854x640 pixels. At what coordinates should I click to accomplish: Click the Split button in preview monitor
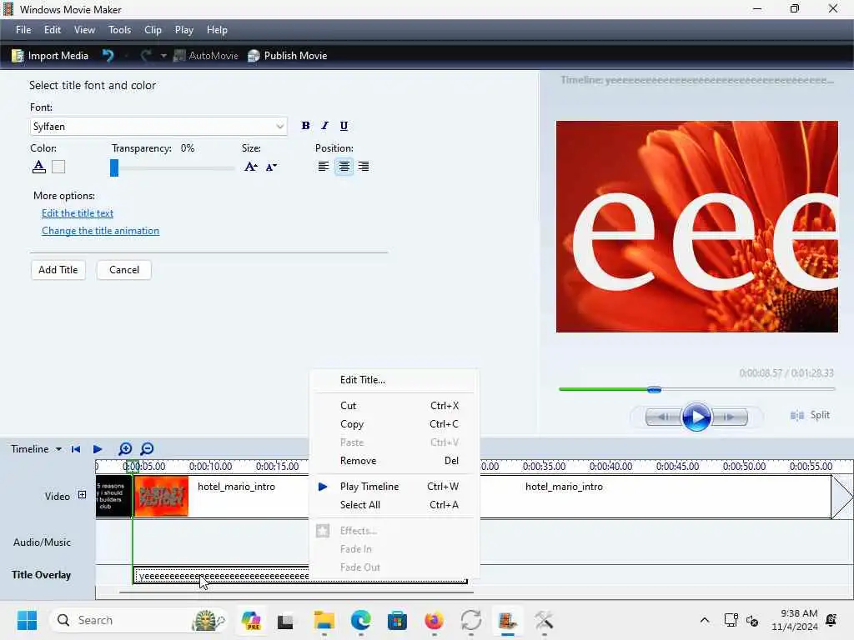click(810, 415)
